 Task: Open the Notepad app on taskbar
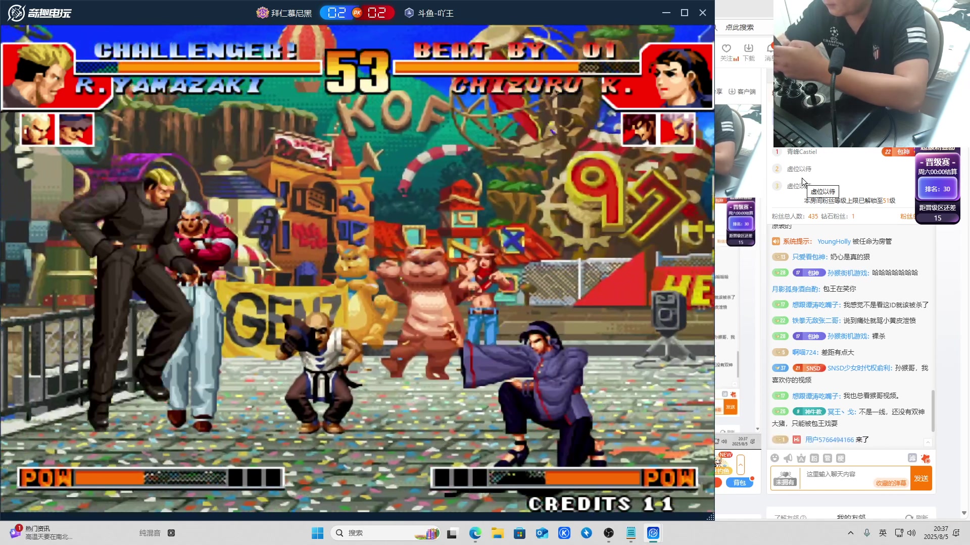[631, 533]
